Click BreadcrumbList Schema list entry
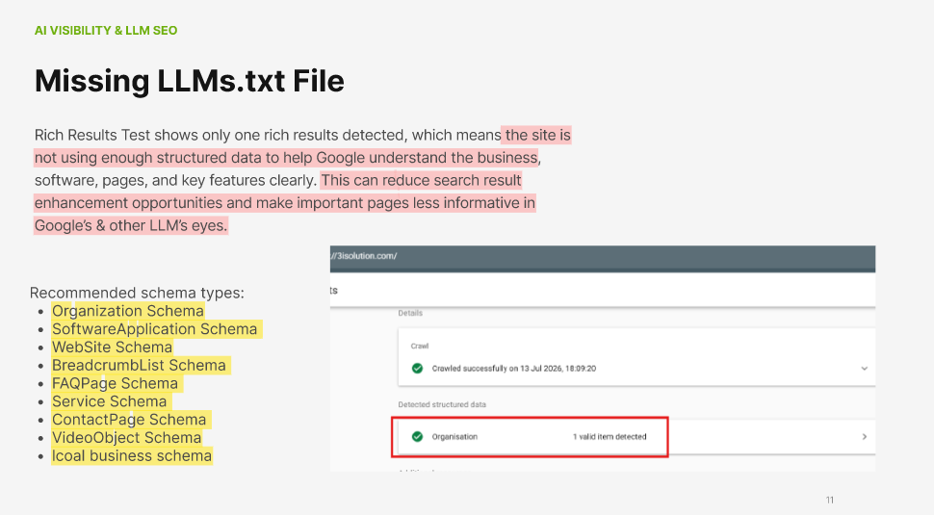The width and height of the screenshot is (934, 515). (139, 366)
